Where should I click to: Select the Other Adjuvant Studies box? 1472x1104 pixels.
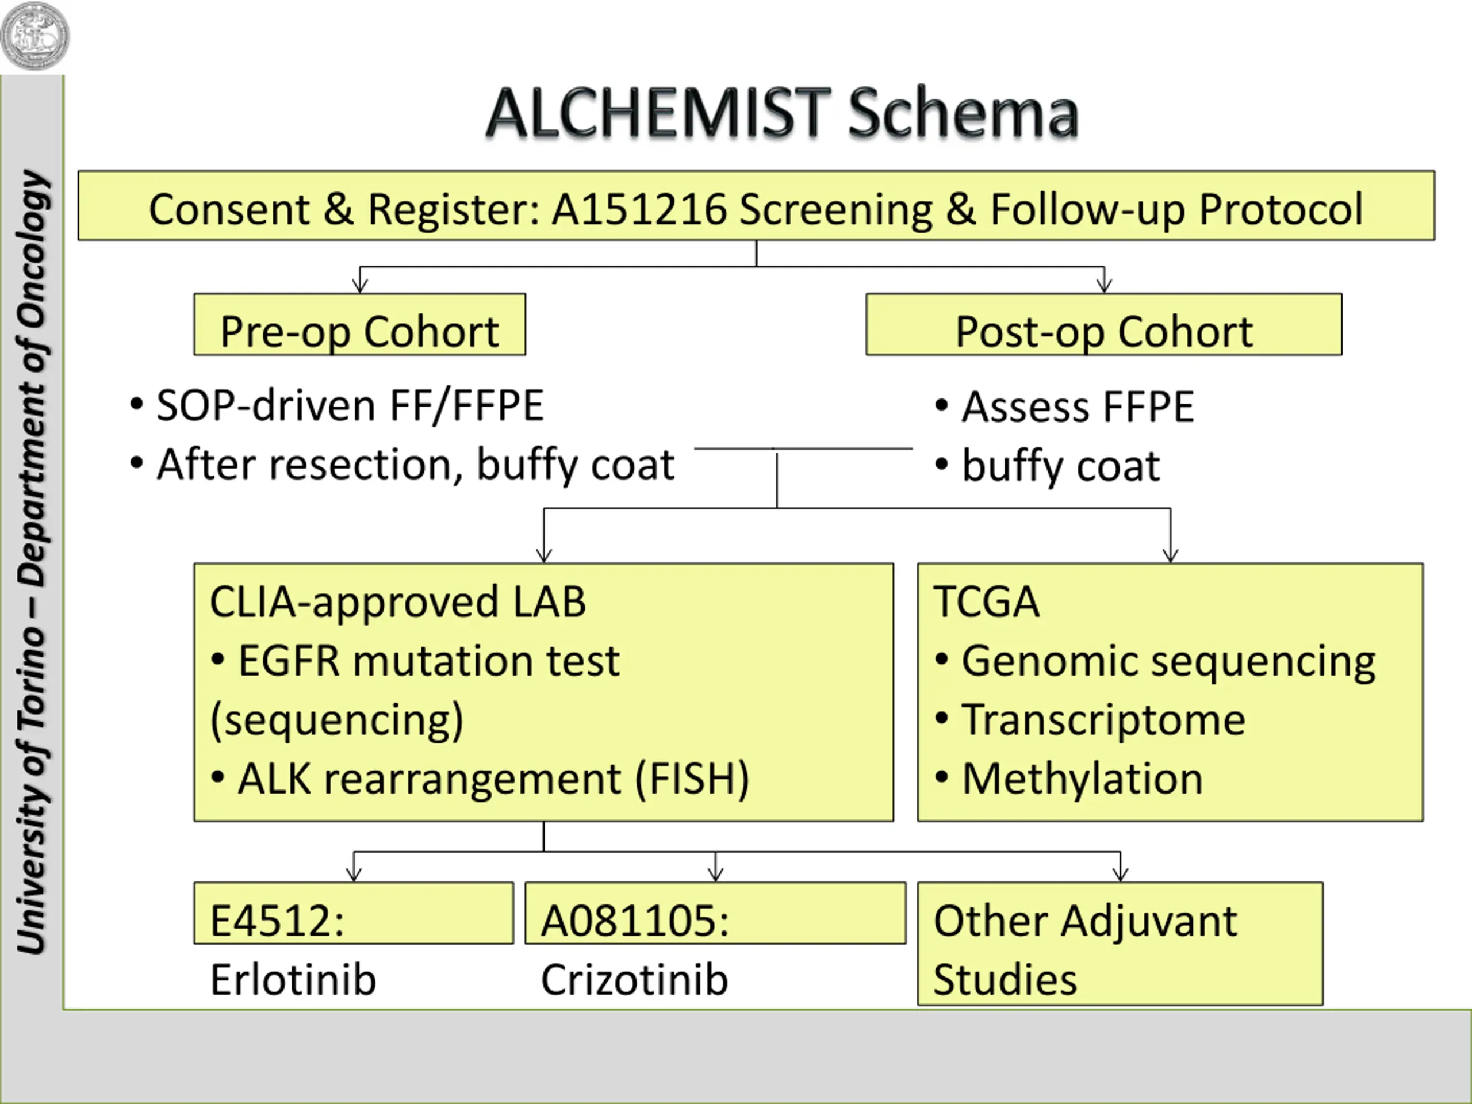1120,944
